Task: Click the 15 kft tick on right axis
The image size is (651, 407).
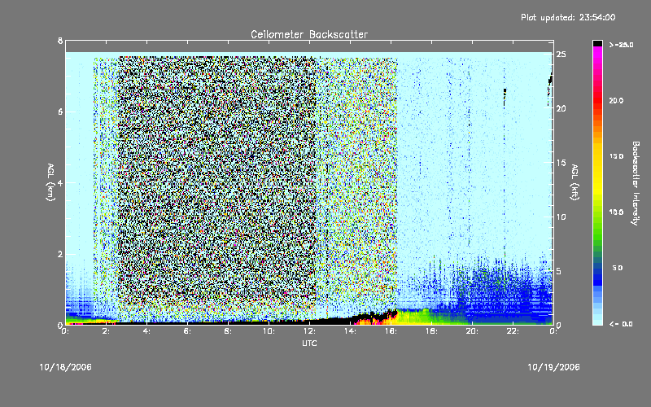Action: 561,163
